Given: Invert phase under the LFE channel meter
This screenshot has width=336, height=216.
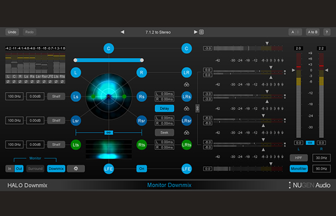Looking at the screenshot, I should (50, 82).
